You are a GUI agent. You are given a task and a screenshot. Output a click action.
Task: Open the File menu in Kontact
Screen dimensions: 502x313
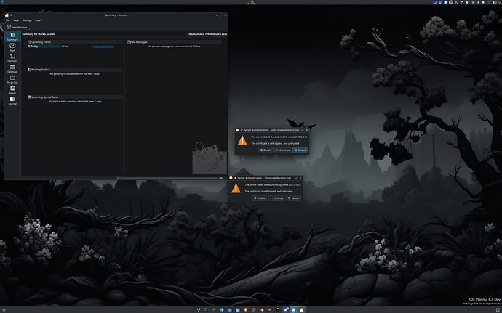8,20
